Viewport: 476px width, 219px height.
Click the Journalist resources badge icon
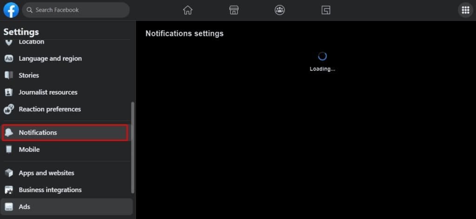(x=9, y=92)
